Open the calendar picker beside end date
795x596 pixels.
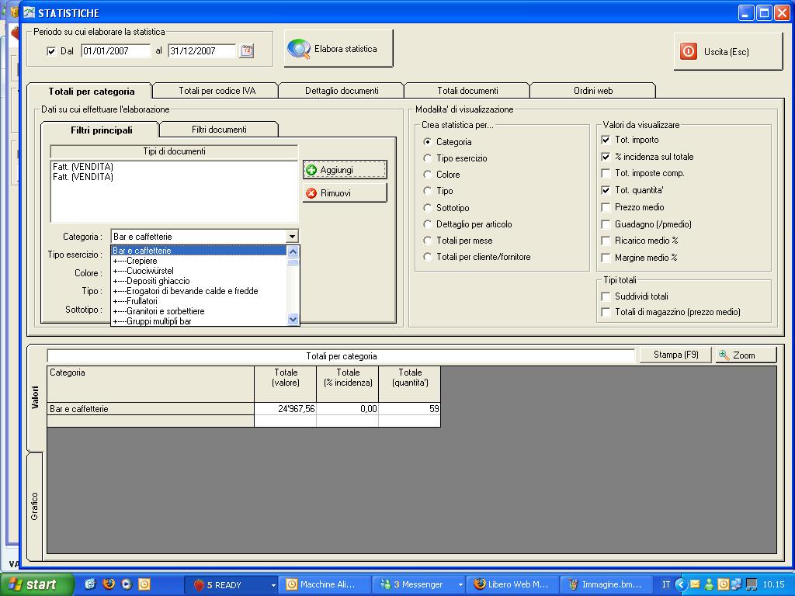click(x=247, y=50)
